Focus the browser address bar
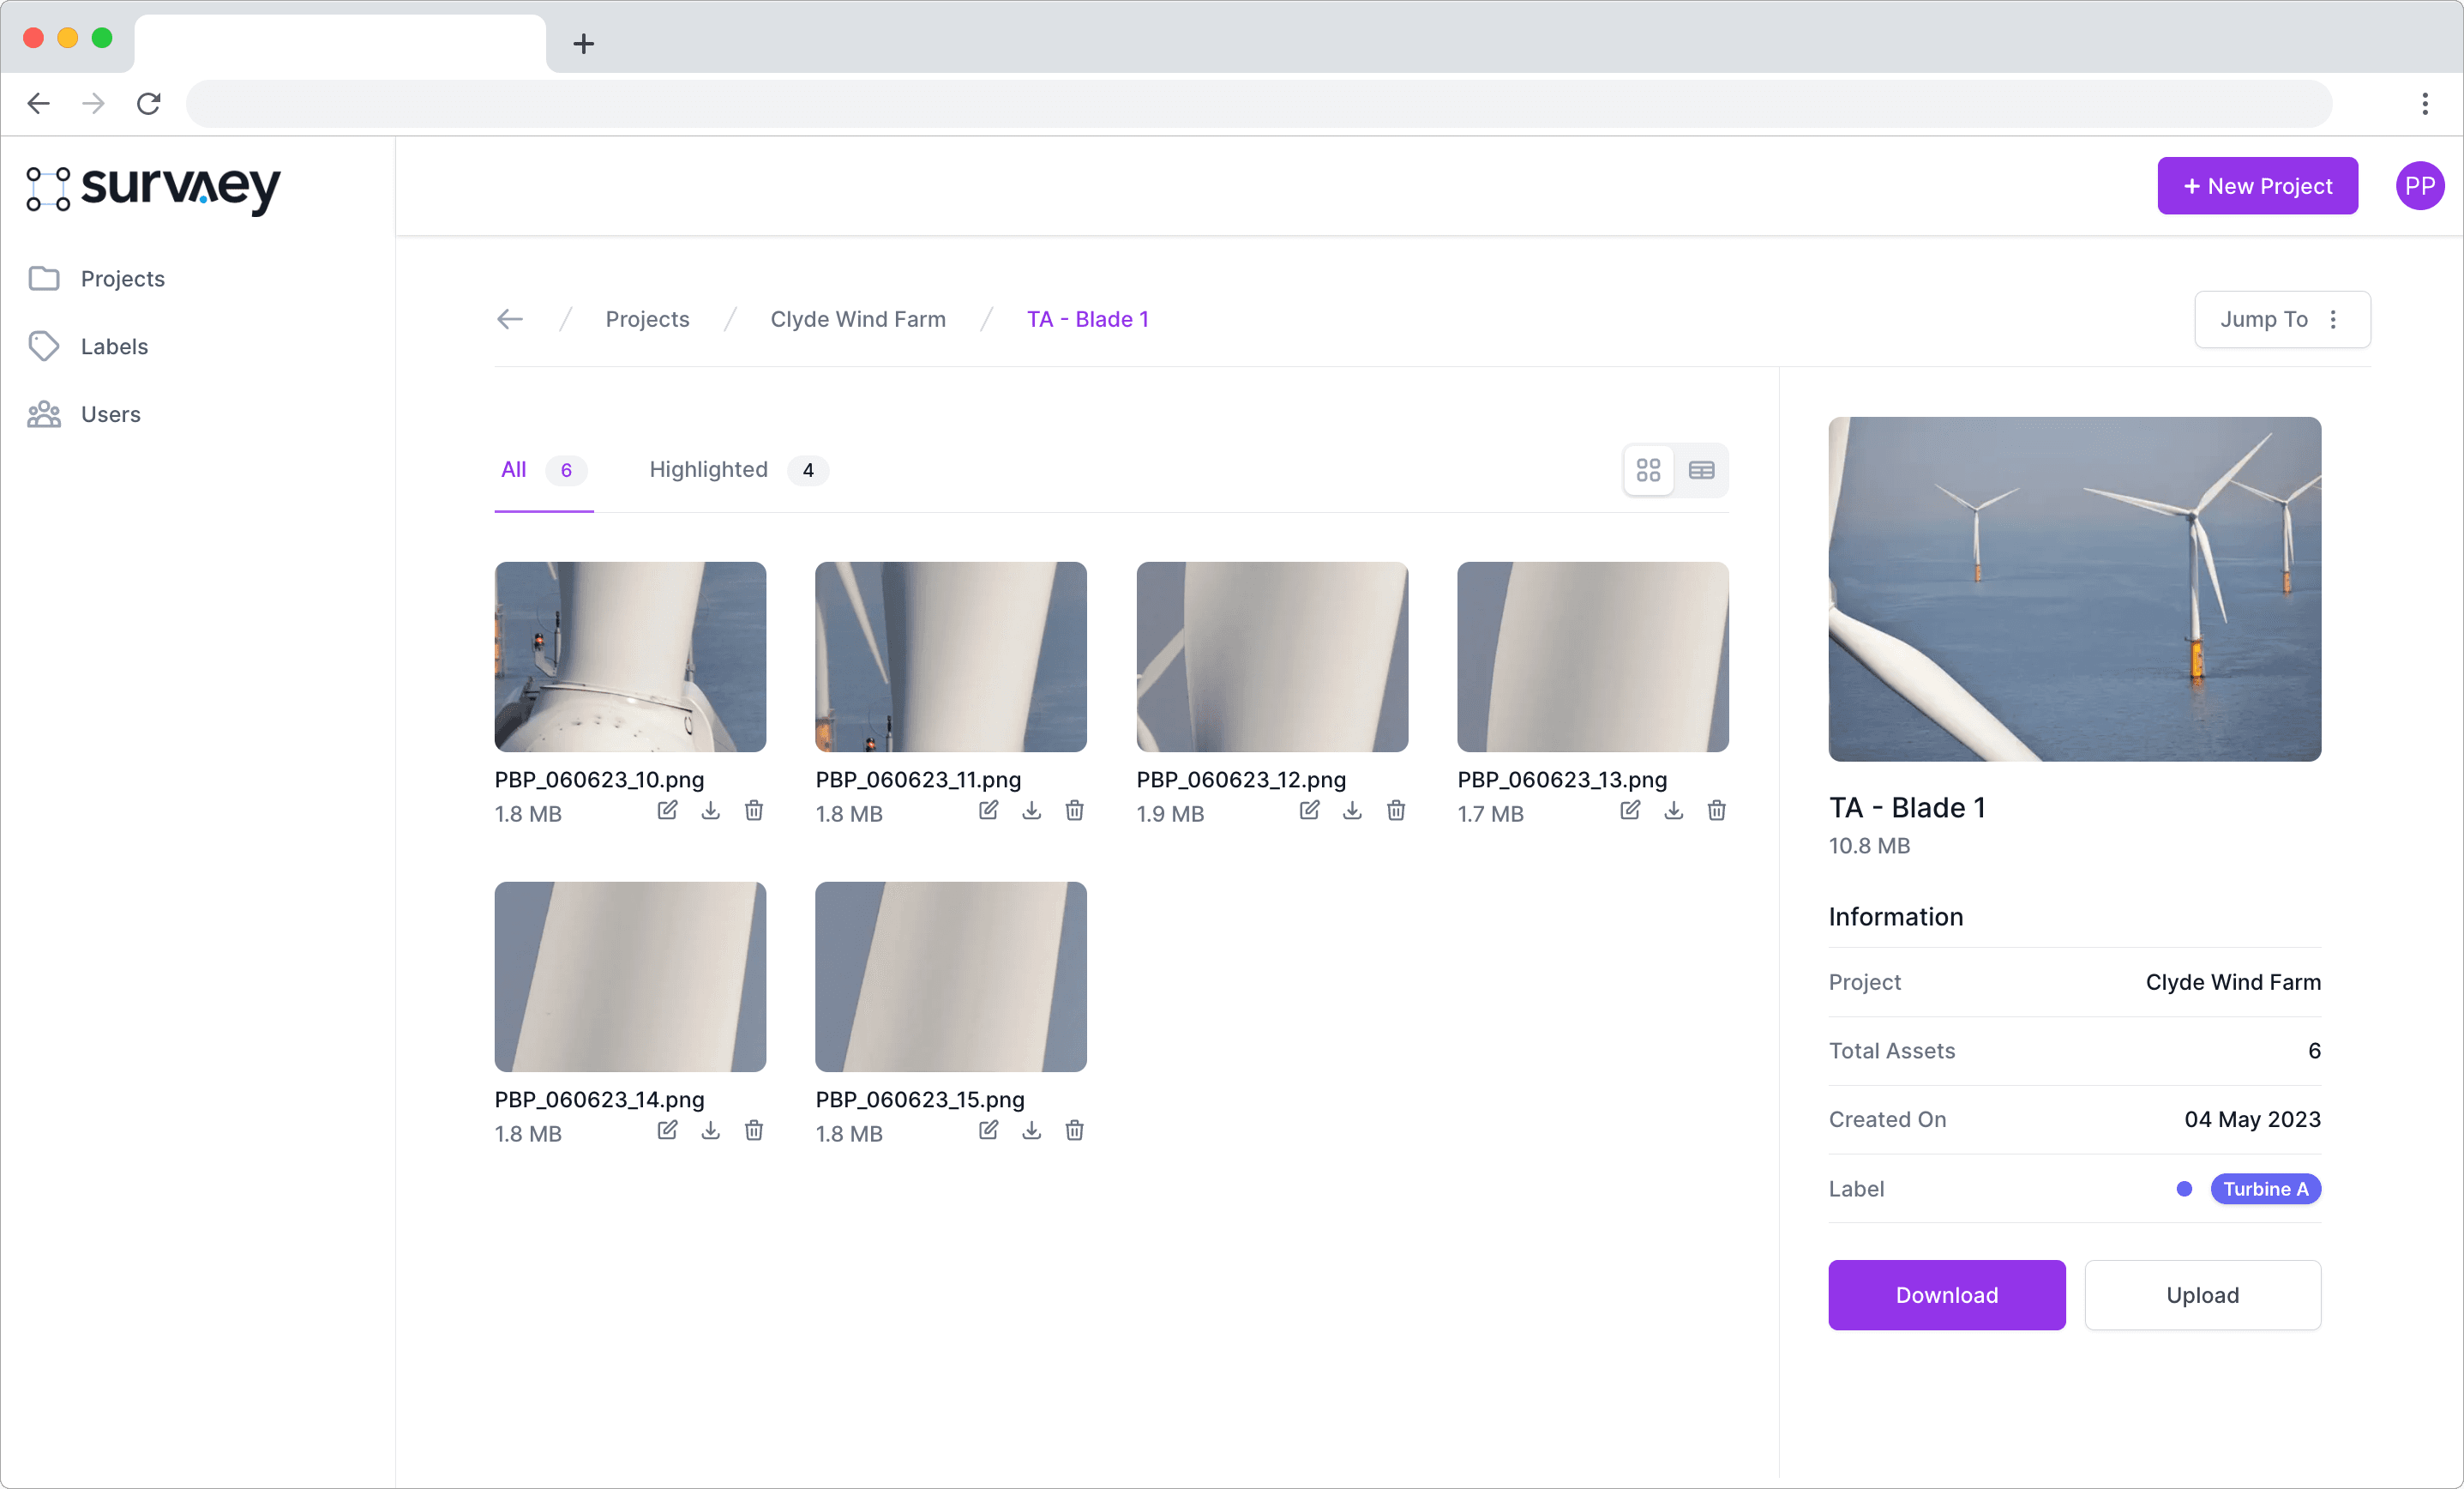The image size is (2464, 1489). pos(1259,103)
